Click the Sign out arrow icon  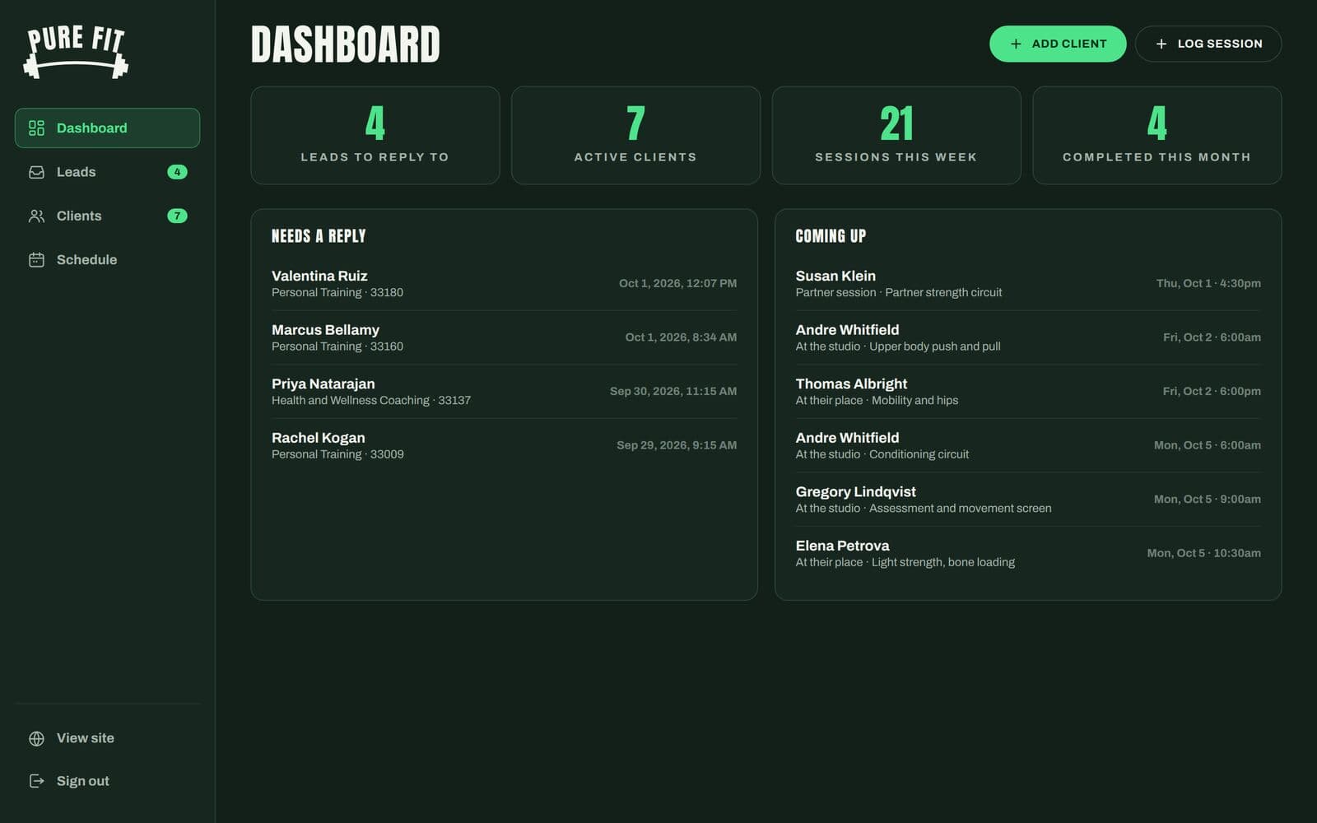[x=36, y=781]
